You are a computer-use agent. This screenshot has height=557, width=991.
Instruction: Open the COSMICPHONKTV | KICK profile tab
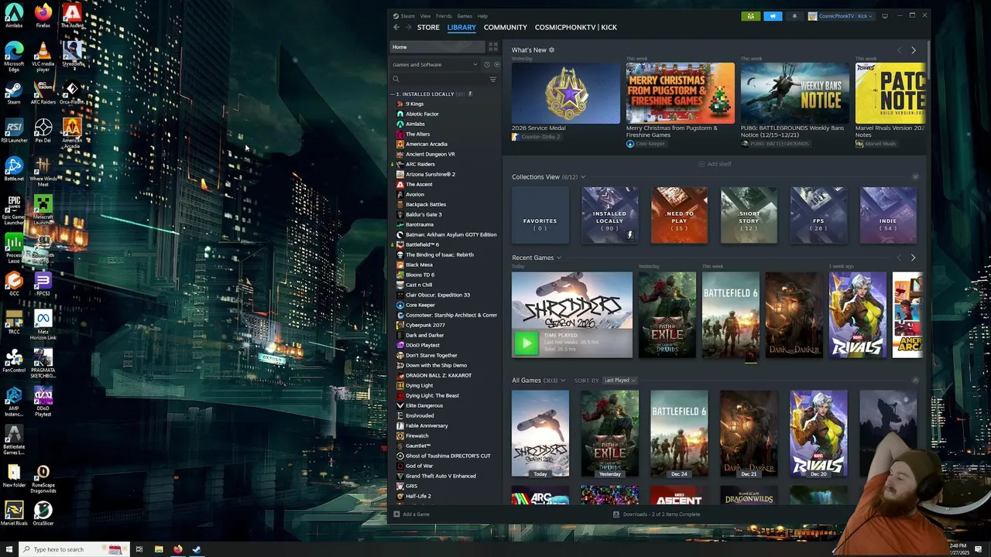pos(576,27)
